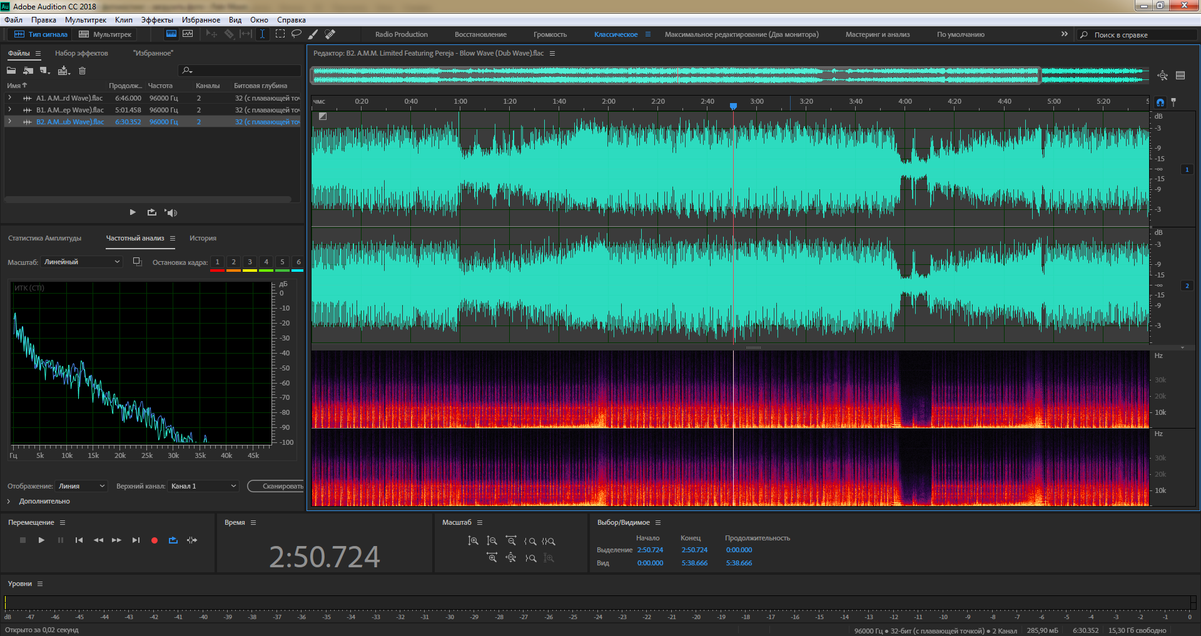Switch to the Набор эффектов tab

(81, 54)
